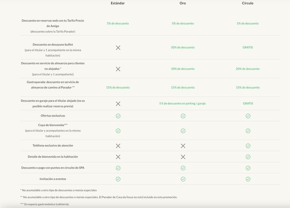Click Estándar checkmark for Invitación a eventos

118,179
